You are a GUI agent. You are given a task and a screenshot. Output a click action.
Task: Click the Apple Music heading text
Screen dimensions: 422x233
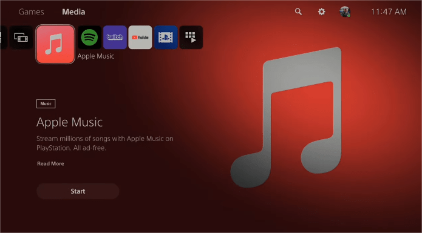pos(69,122)
